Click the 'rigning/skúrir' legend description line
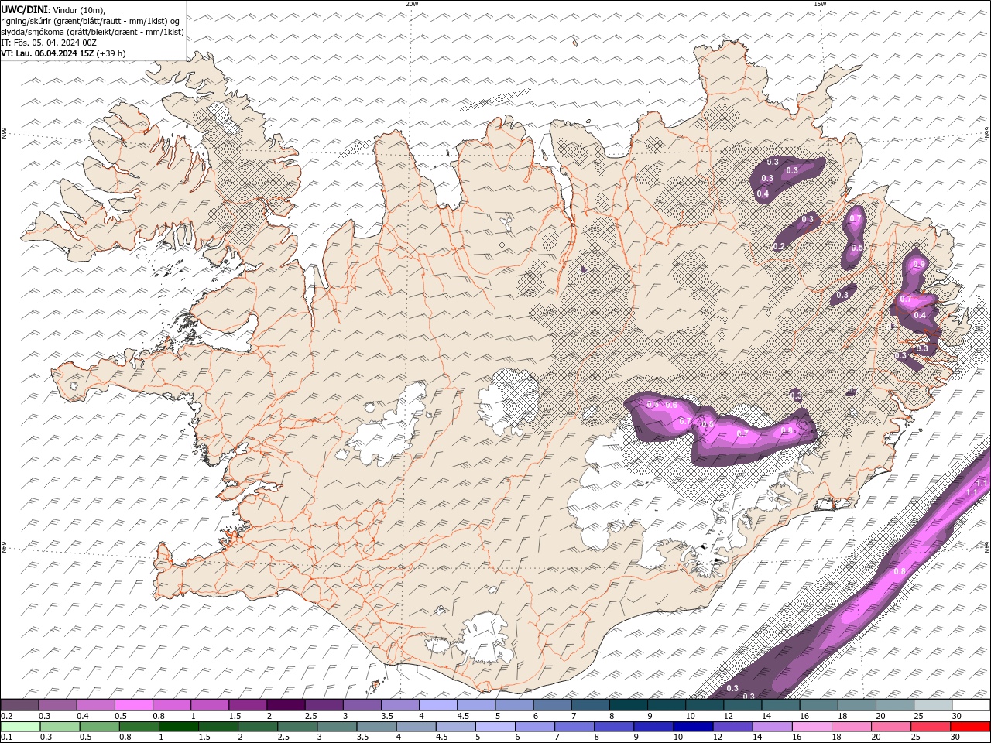 [x=91, y=21]
